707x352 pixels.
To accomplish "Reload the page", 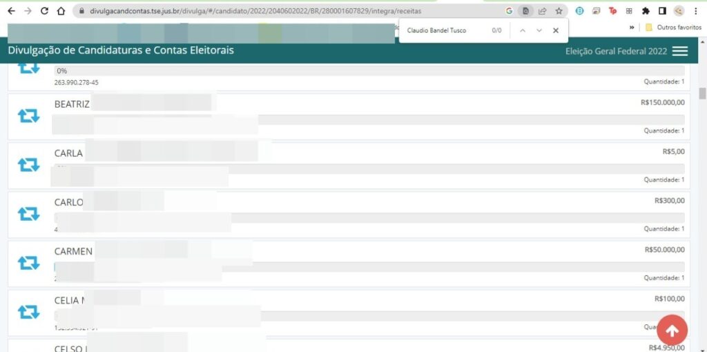I will click(44, 11).
